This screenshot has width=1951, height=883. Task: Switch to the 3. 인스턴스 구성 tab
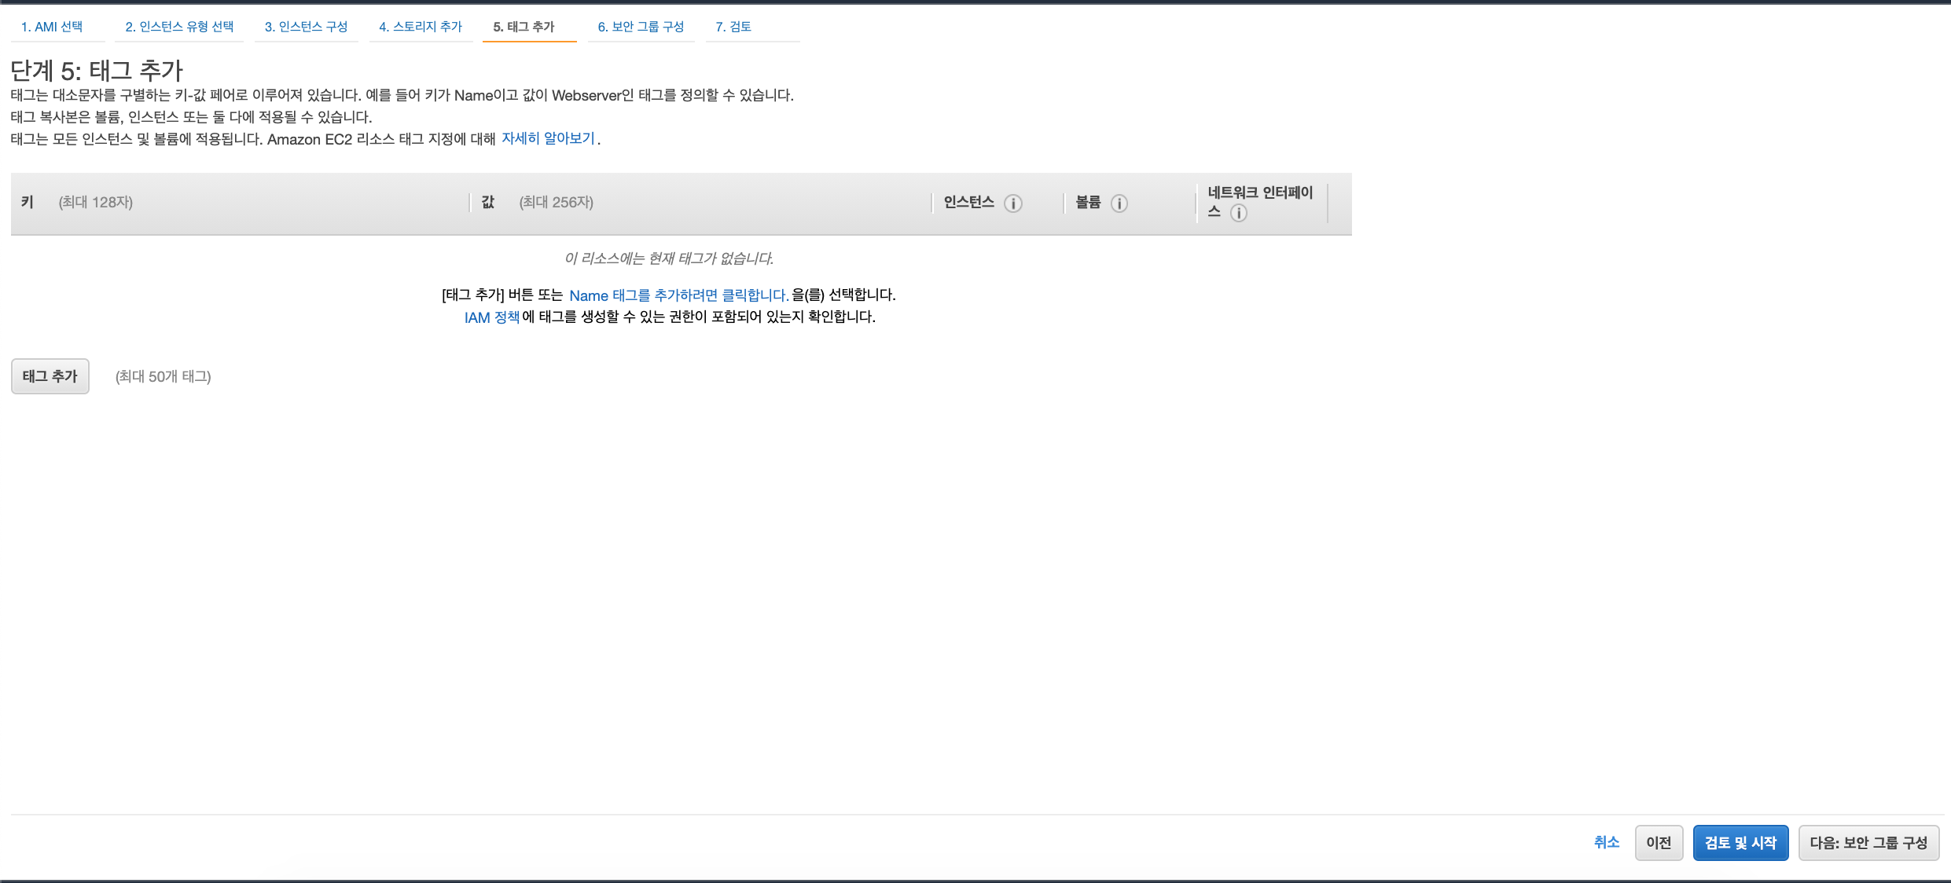point(306,27)
